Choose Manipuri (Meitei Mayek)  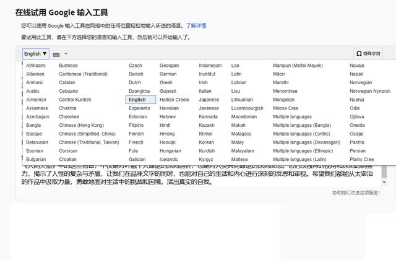point(298,66)
